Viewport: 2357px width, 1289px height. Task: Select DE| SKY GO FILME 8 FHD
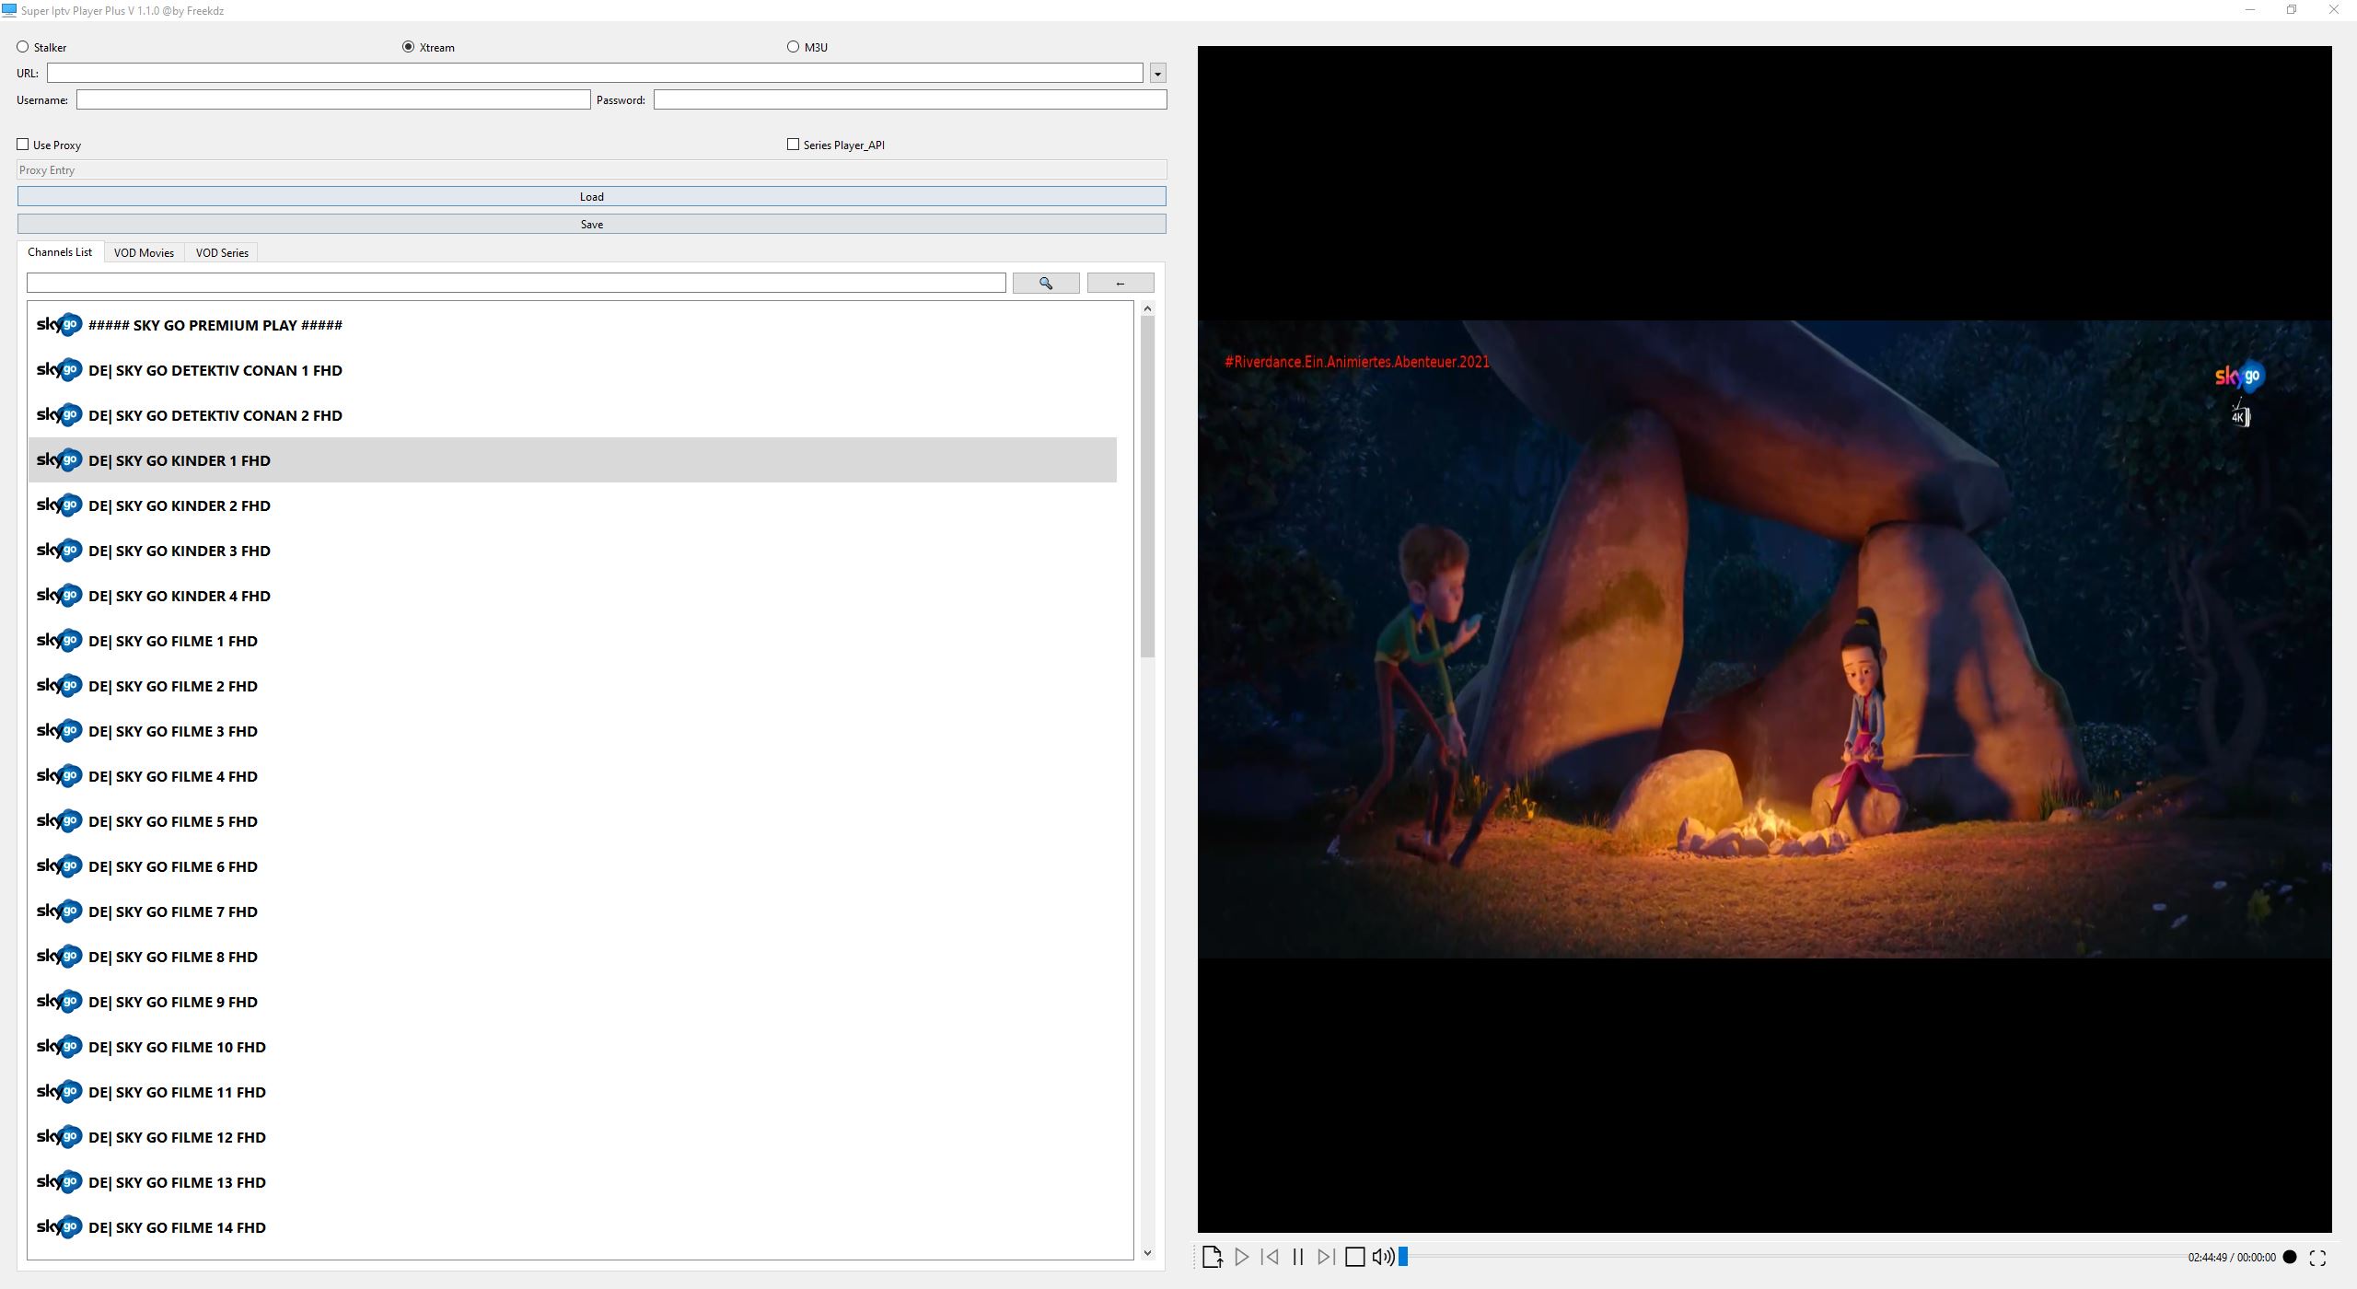point(572,957)
